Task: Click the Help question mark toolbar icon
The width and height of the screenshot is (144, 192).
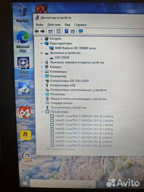Action: pyautogui.click(x=66, y=31)
